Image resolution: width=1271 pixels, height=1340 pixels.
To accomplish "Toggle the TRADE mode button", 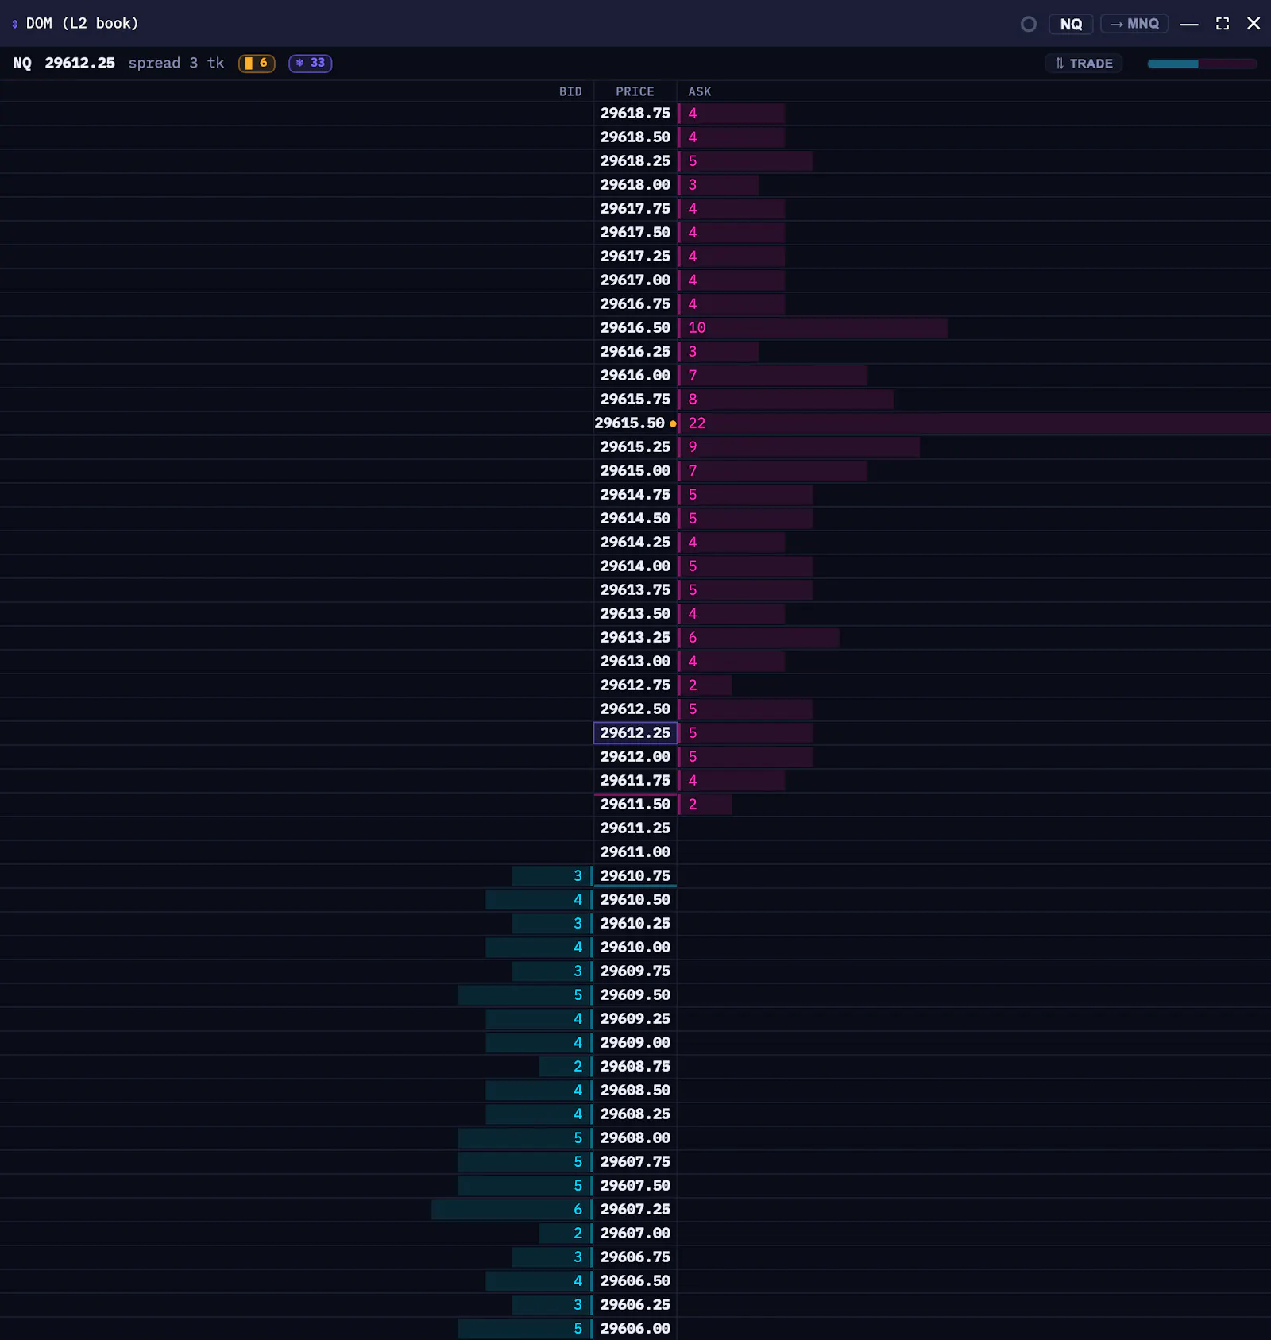I will (1084, 64).
